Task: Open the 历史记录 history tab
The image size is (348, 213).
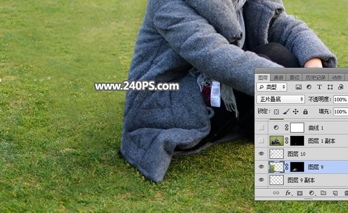Action: pyautogui.click(x=316, y=78)
